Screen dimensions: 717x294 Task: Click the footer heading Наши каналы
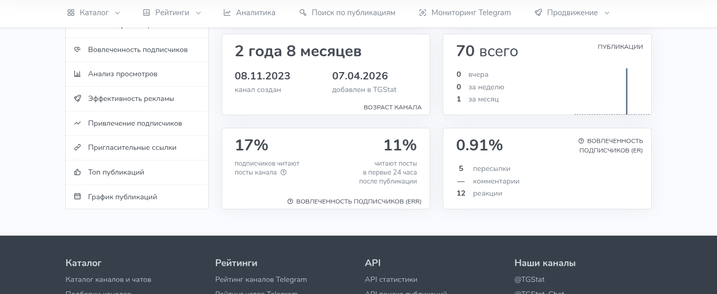tap(545, 263)
